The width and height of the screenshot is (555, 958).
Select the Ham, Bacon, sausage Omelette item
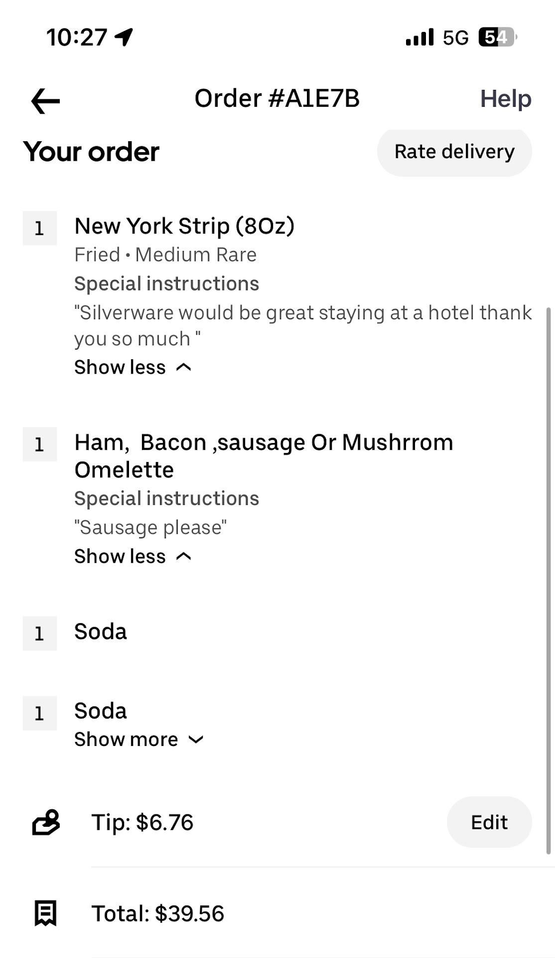click(264, 456)
